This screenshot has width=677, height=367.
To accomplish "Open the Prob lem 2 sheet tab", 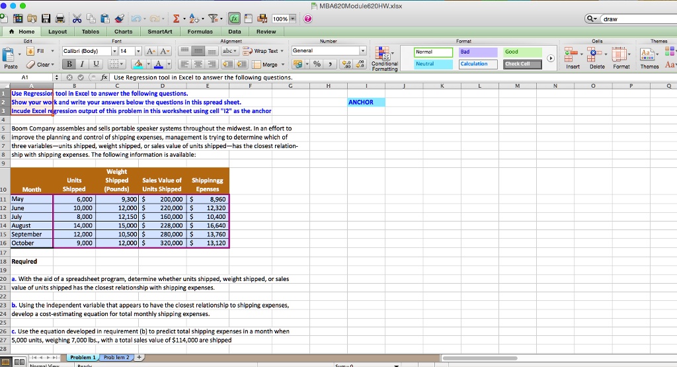I will tap(116, 358).
